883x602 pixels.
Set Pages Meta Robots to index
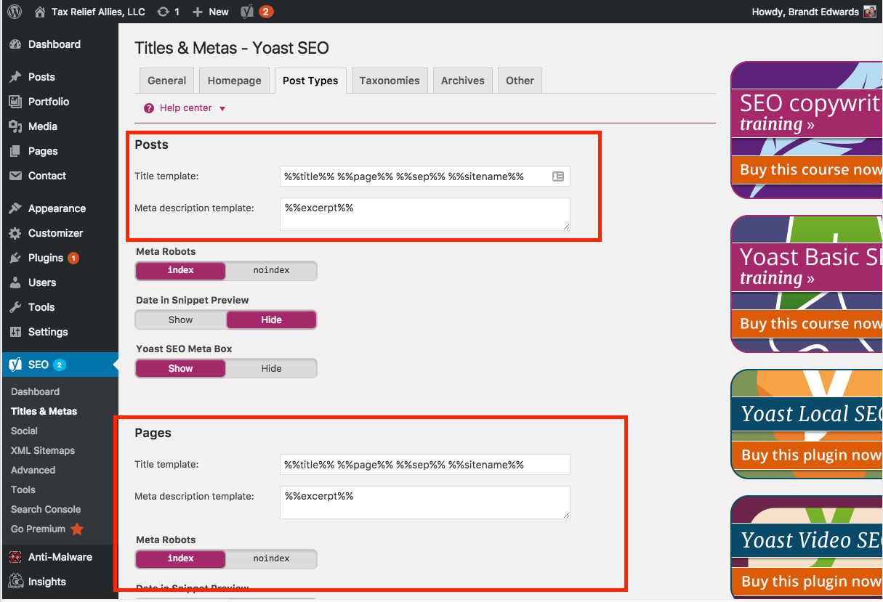pos(181,558)
